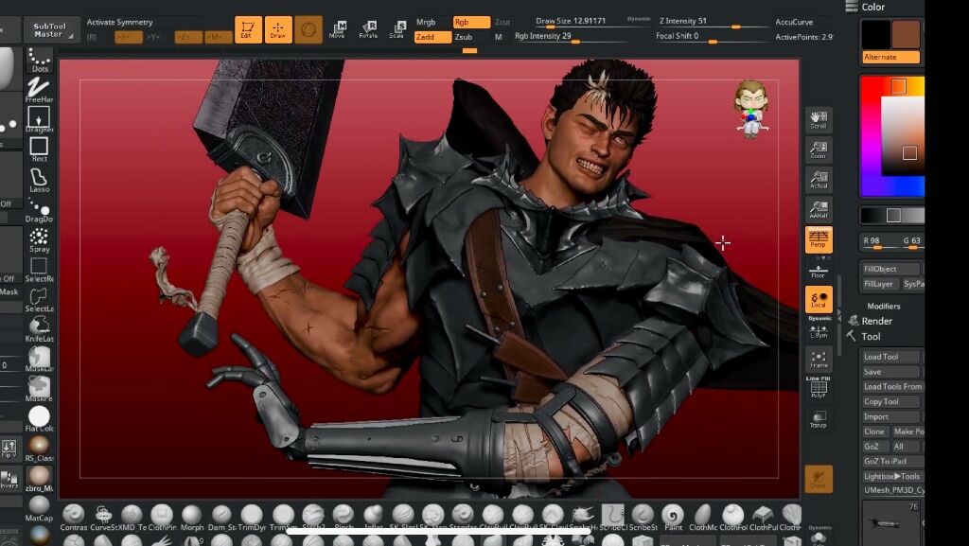Toggle Edit mode button

pos(248,29)
